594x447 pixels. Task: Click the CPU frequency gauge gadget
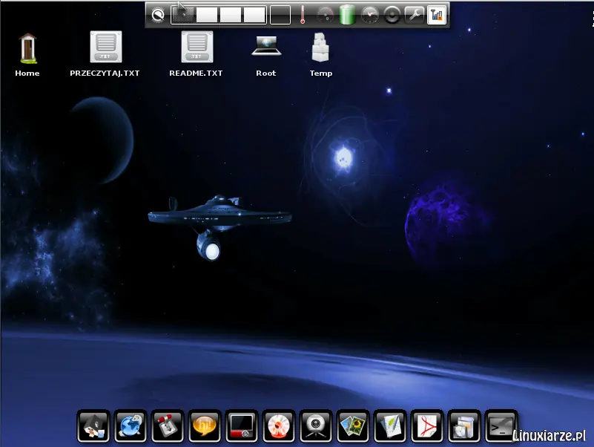click(x=325, y=15)
